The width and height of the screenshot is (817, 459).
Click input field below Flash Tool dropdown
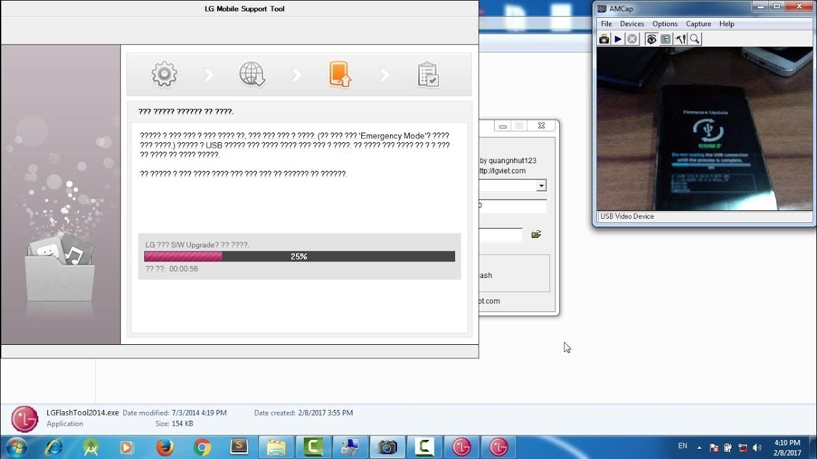pyautogui.click(x=513, y=206)
